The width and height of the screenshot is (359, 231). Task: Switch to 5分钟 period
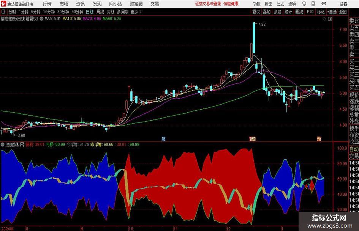click(35, 12)
